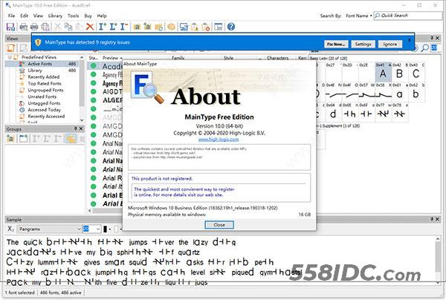This screenshot has width=446, height=300.
Task: Click the orange package box icon
Action: point(171,27)
